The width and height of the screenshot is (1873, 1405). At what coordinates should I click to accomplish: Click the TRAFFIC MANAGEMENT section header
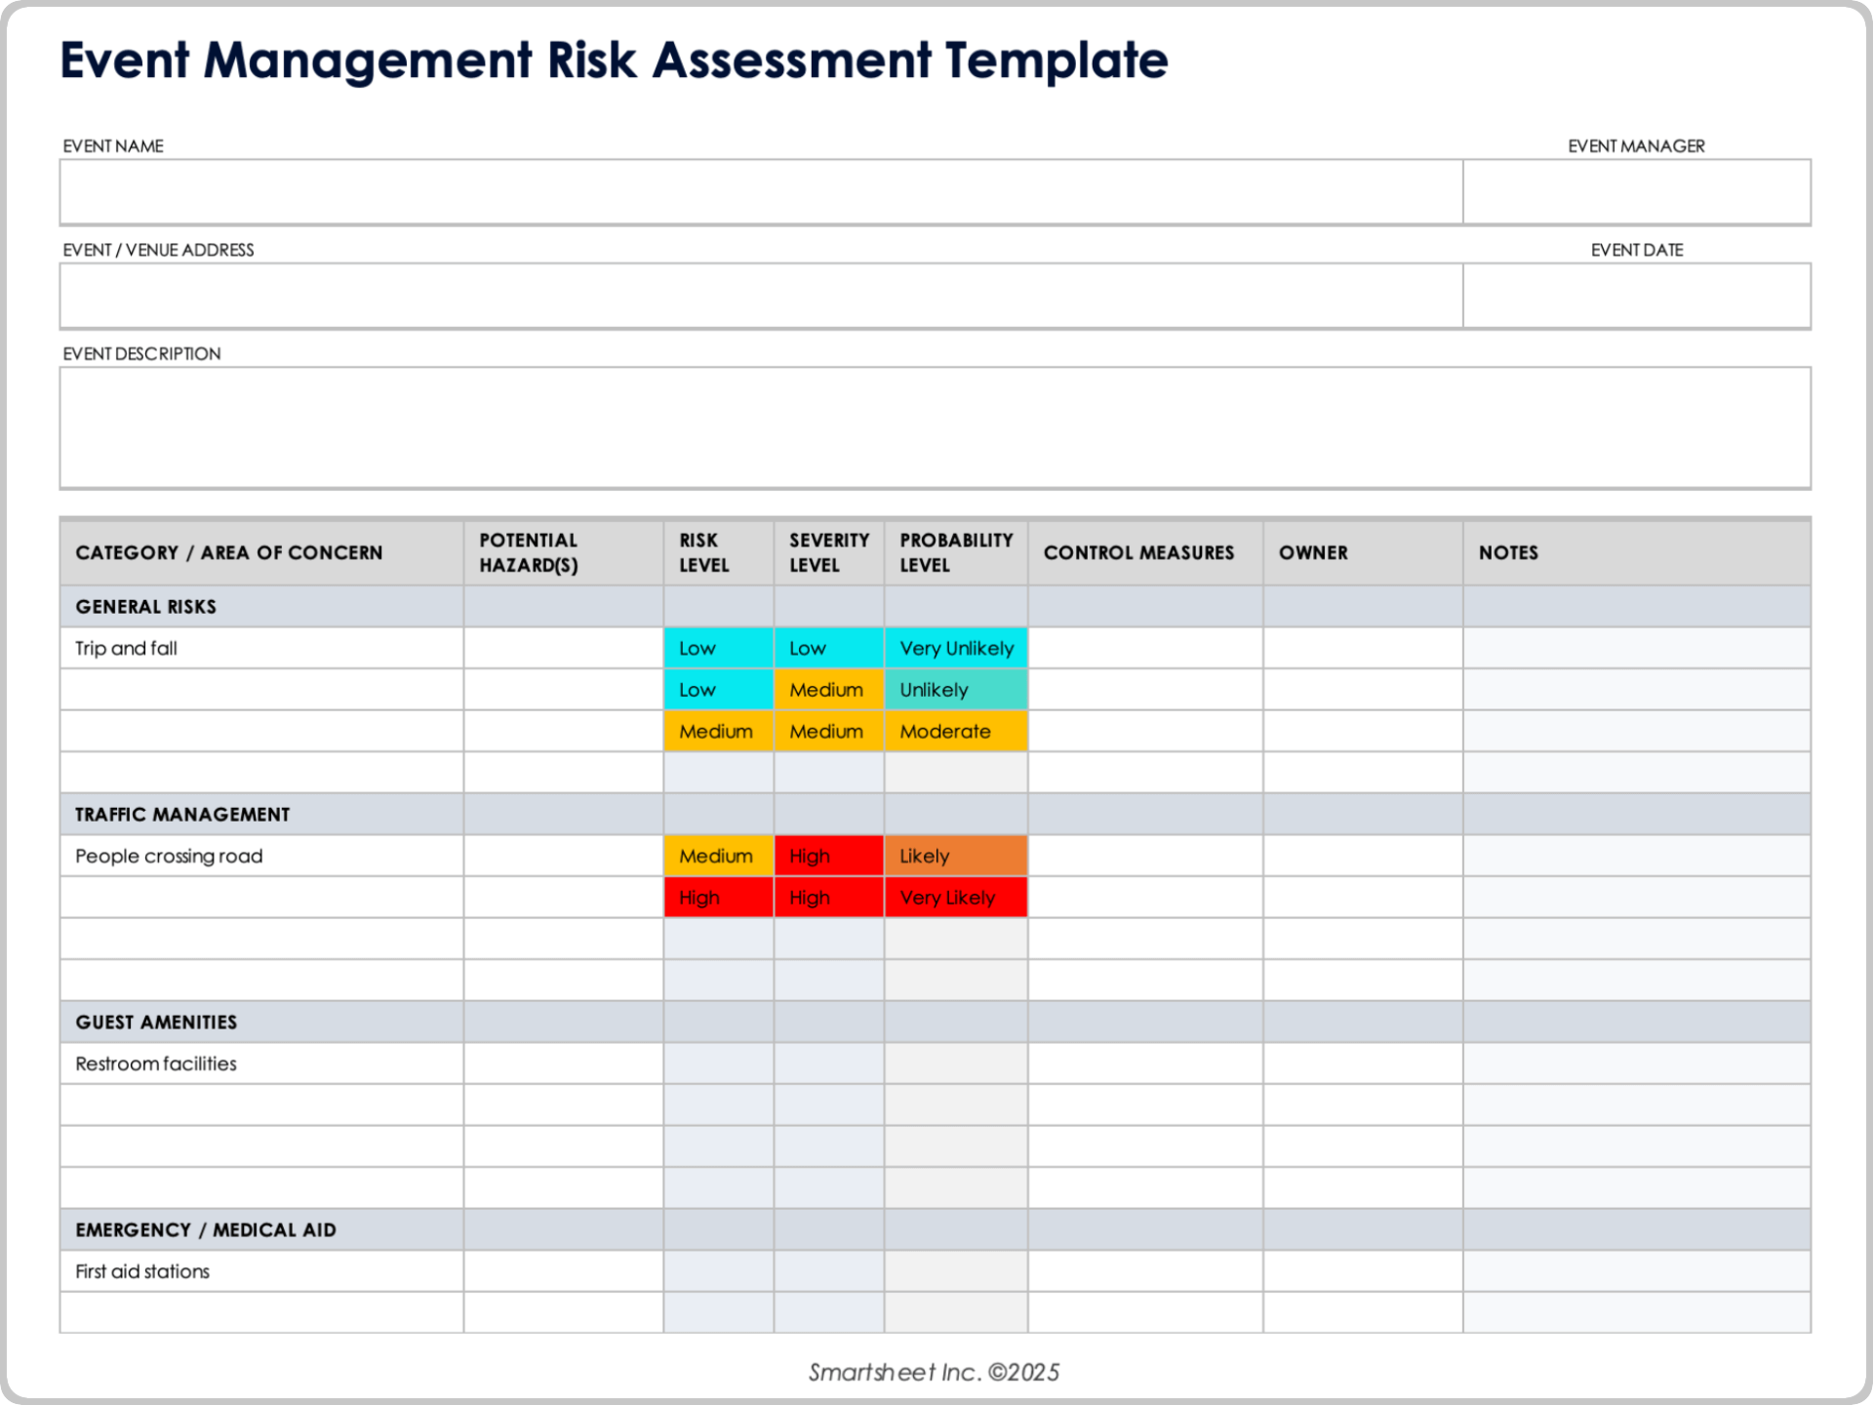tap(181, 814)
